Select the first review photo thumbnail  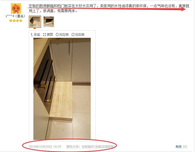click(35, 22)
